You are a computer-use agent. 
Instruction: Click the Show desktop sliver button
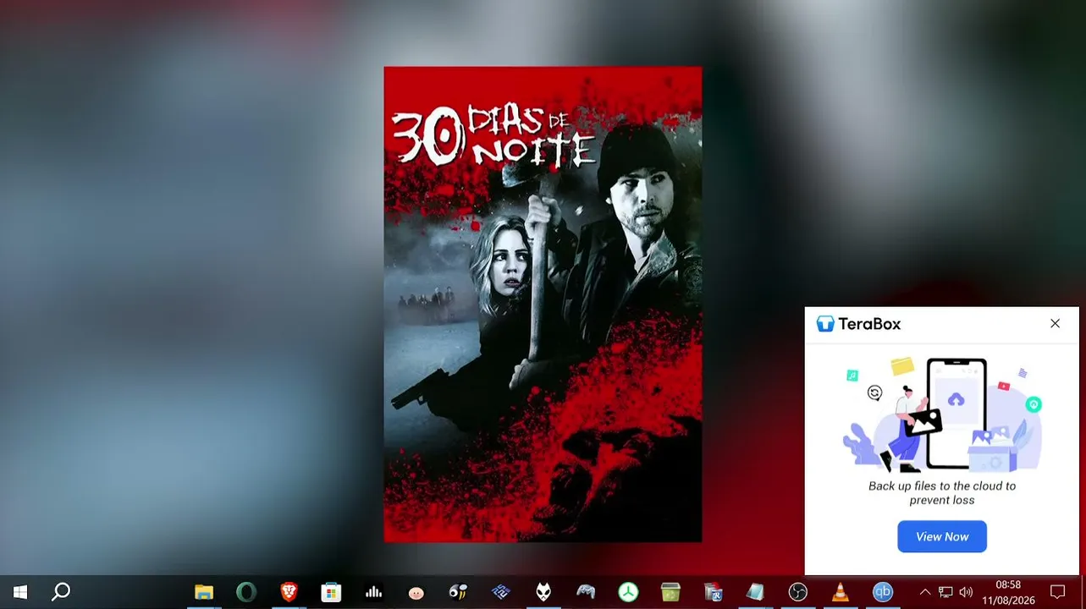[1083, 592]
